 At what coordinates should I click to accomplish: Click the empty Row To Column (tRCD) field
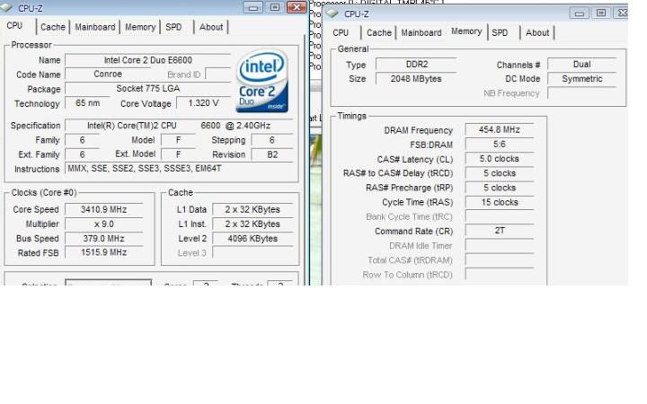(x=500, y=275)
